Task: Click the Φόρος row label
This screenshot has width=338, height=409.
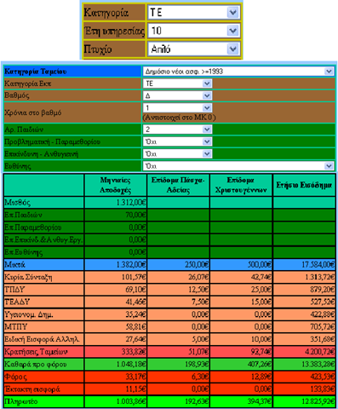Action: pos(16,377)
